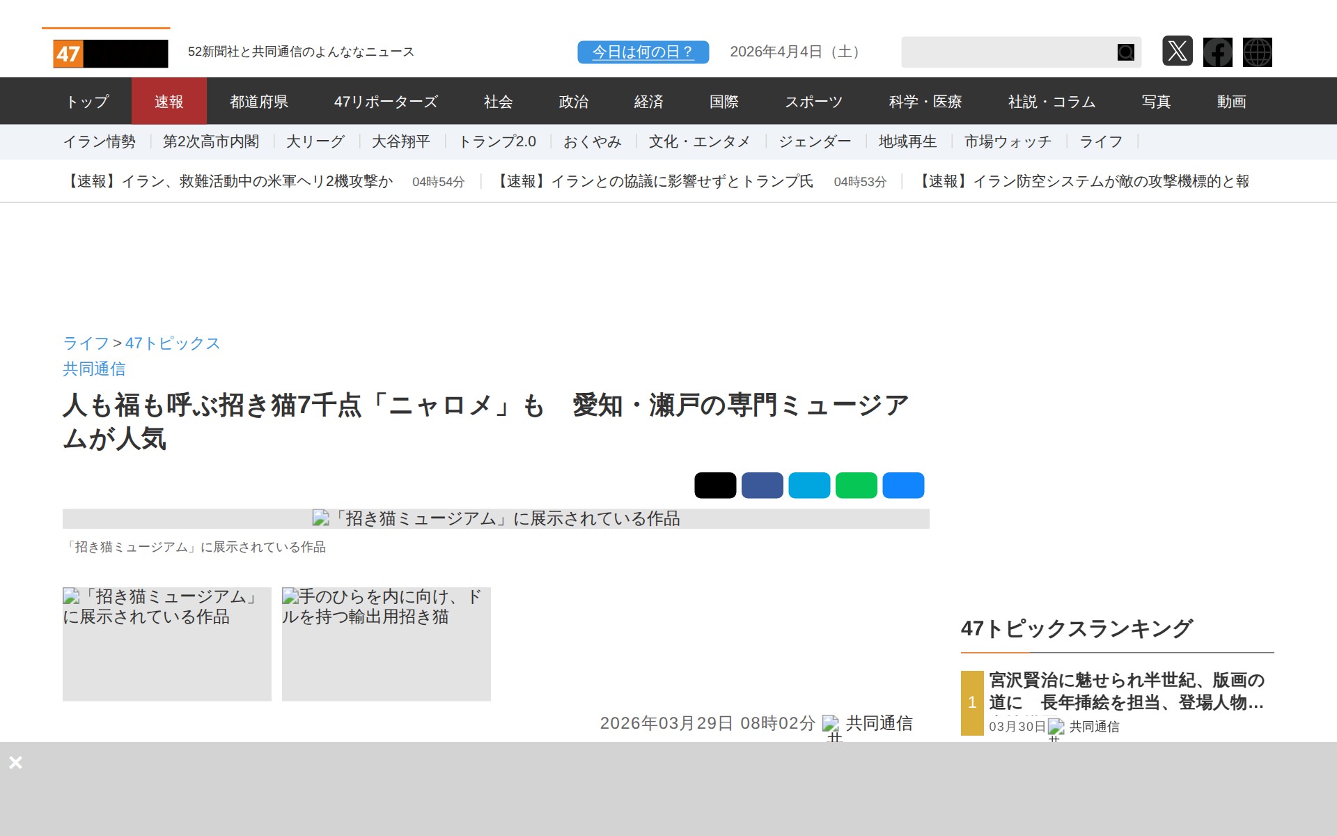This screenshot has height=836, width=1337.
Task: Click the 今日は何の日? button
Action: point(643,52)
